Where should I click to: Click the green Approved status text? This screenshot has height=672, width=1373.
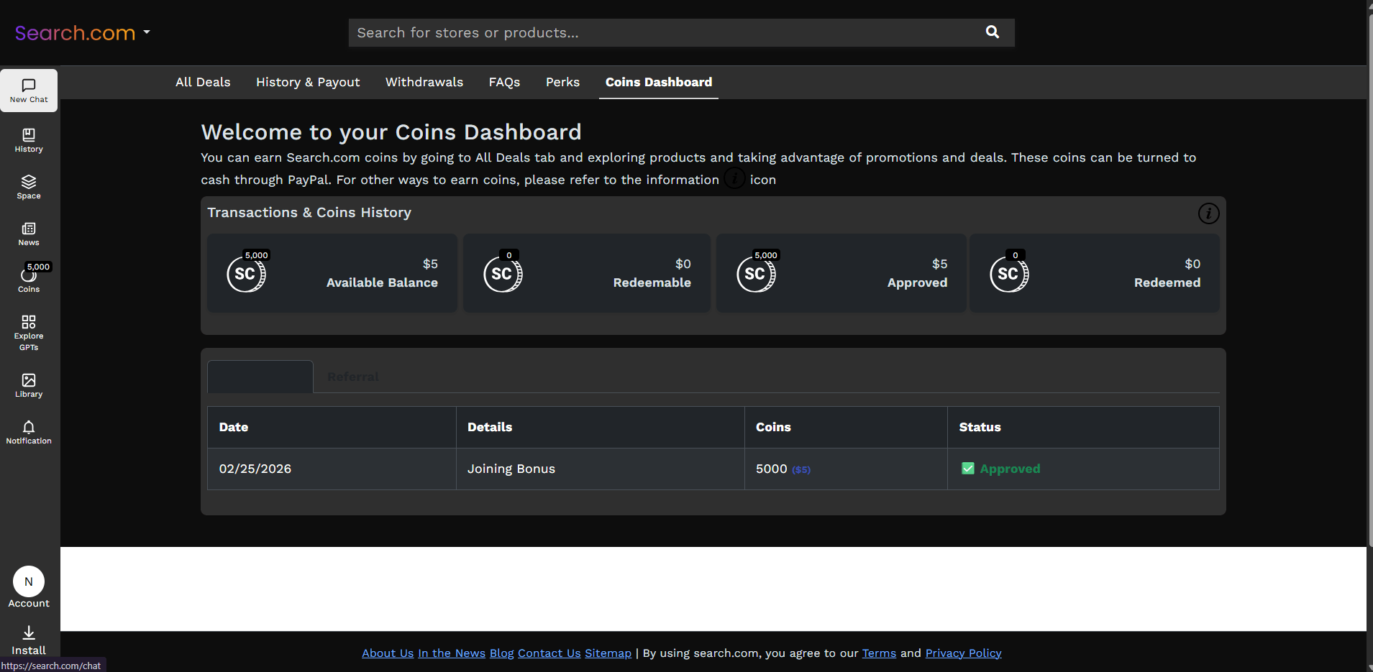click(1010, 469)
